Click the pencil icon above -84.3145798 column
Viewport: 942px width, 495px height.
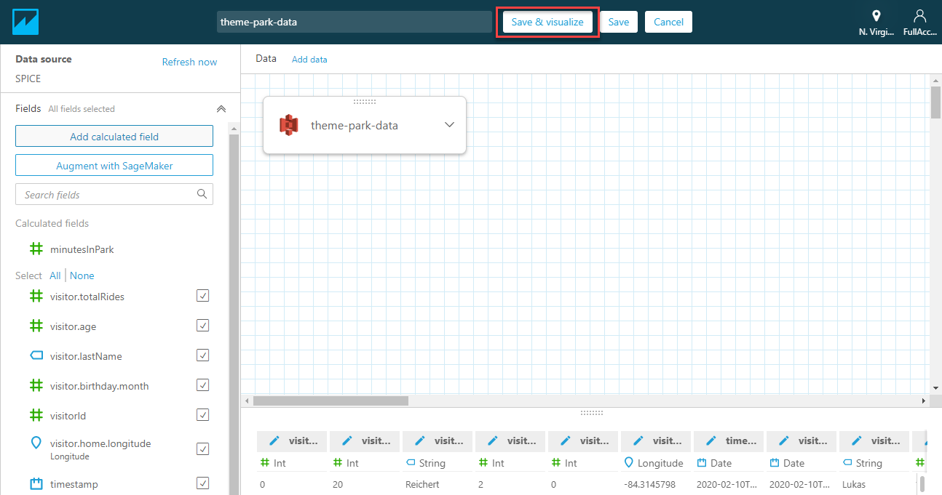click(x=638, y=440)
